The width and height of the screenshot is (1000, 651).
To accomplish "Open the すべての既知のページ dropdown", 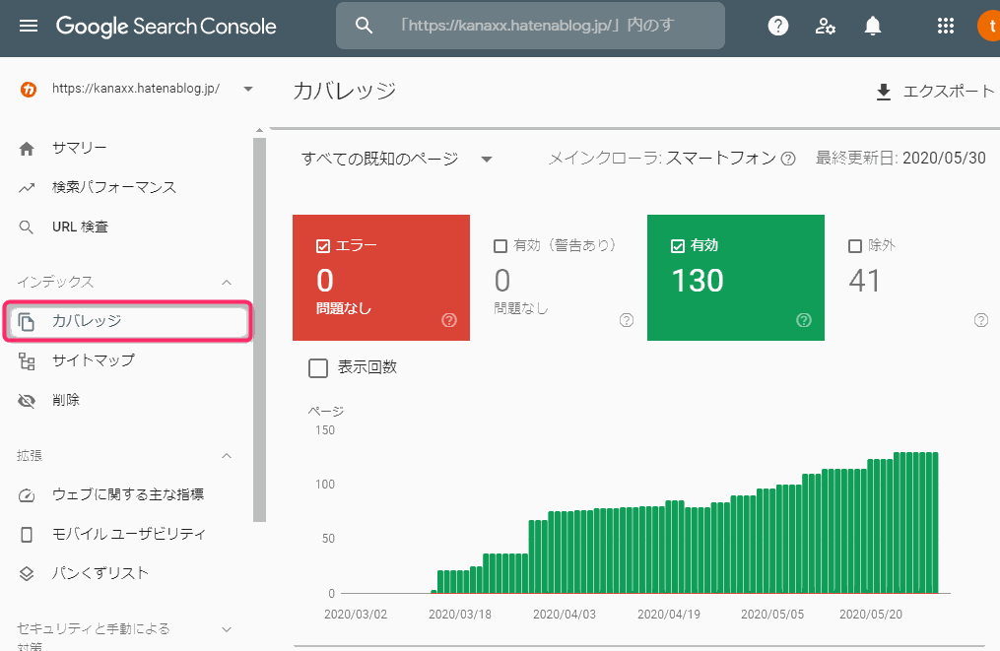I will click(396, 159).
